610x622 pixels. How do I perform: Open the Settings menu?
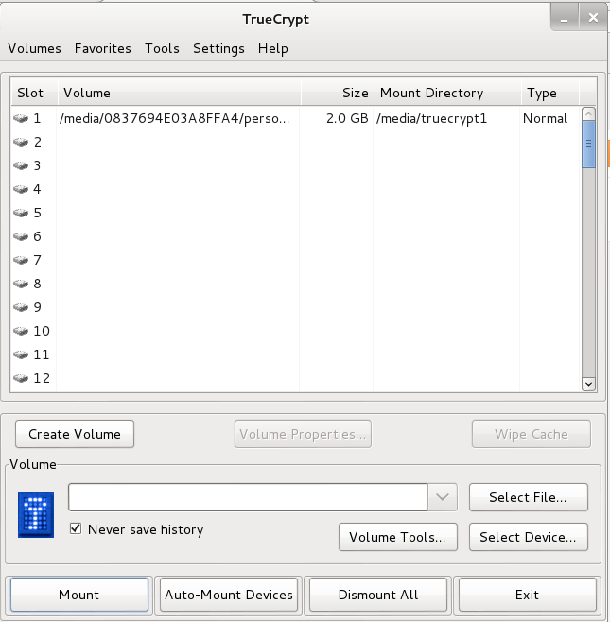(218, 49)
